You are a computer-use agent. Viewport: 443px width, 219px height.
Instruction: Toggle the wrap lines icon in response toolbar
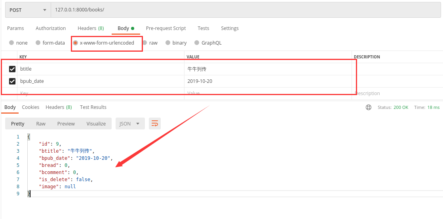click(x=154, y=124)
